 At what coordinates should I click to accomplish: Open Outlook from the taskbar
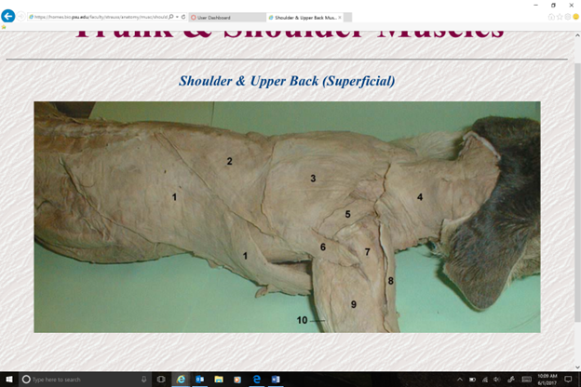tap(199, 380)
